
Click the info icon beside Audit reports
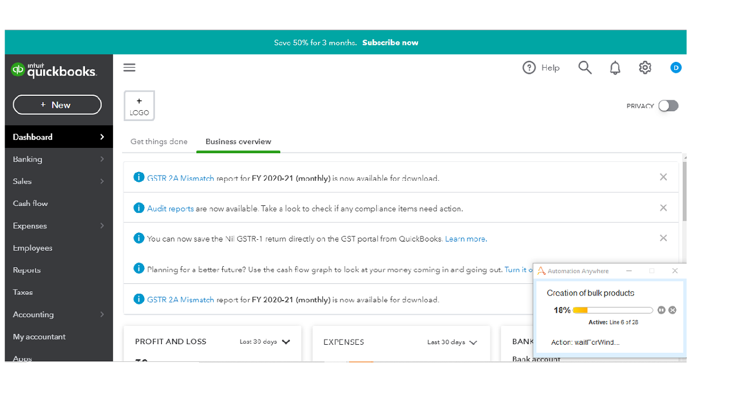pos(138,208)
